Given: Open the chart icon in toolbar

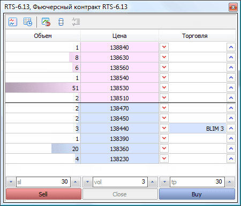Looking at the screenshot, I should tap(13, 22).
